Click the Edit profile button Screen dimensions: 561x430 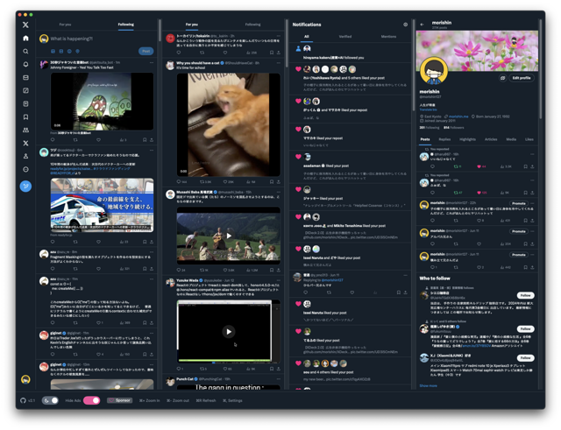pyautogui.click(x=522, y=78)
